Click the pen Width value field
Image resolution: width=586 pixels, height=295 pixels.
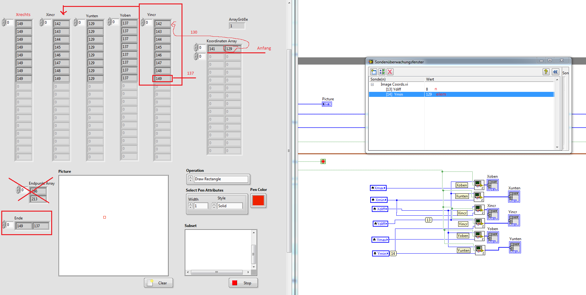pyautogui.click(x=201, y=206)
